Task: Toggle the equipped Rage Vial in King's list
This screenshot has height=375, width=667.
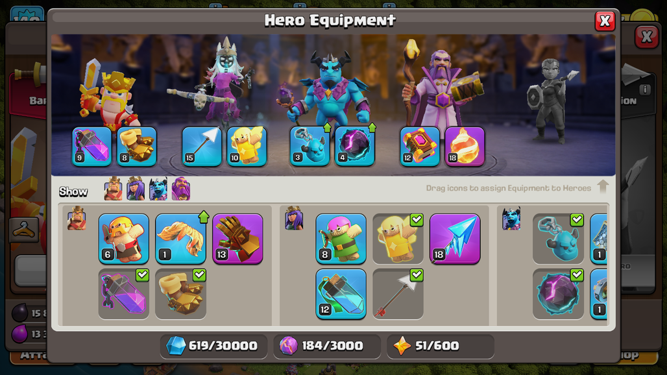Action: [124, 294]
